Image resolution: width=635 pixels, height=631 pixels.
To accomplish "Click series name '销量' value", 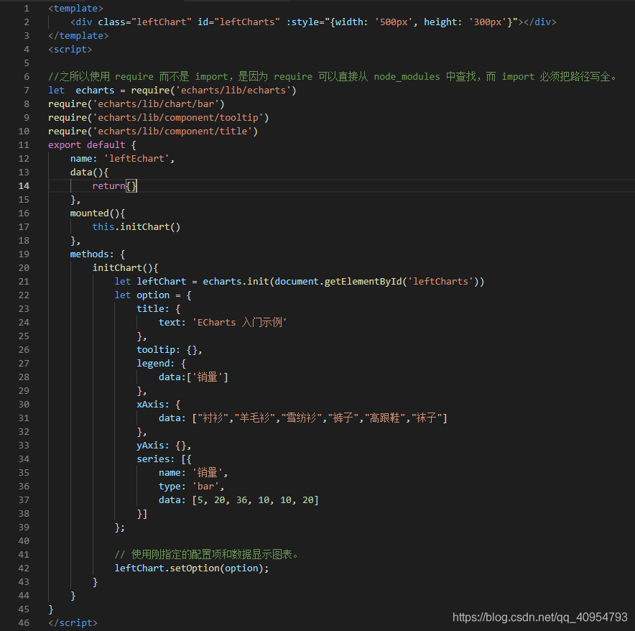I will click(x=208, y=473).
